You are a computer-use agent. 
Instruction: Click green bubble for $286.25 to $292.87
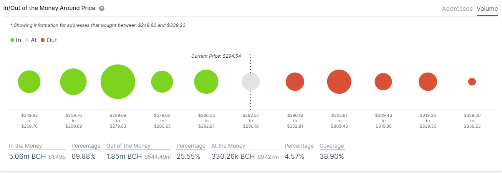coord(206,82)
